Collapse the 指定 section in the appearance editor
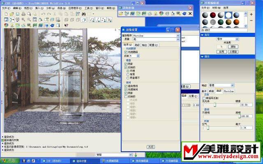This screenshot has height=164, width=263. coord(202,35)
